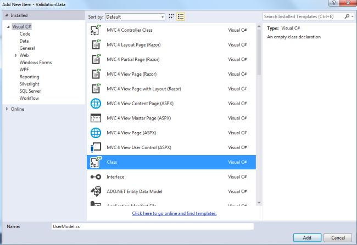This screenshot has height=245, width=357.
Task: Select MVC 4 View Page (ASPX) template
Action: 171,133
